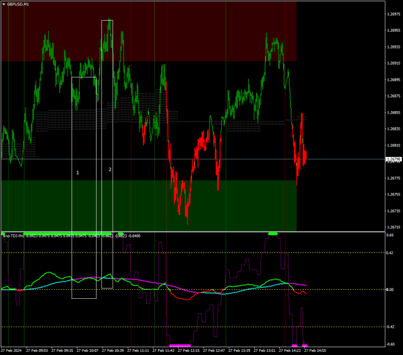The image size is (403, 355).
Task: Click indicator scale value 0.42
Action: click(390, 253)
